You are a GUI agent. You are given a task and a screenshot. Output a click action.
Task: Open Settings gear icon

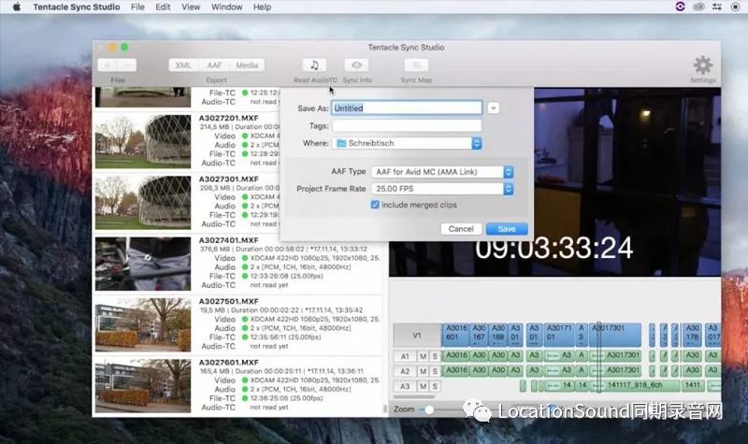[703, 64]
